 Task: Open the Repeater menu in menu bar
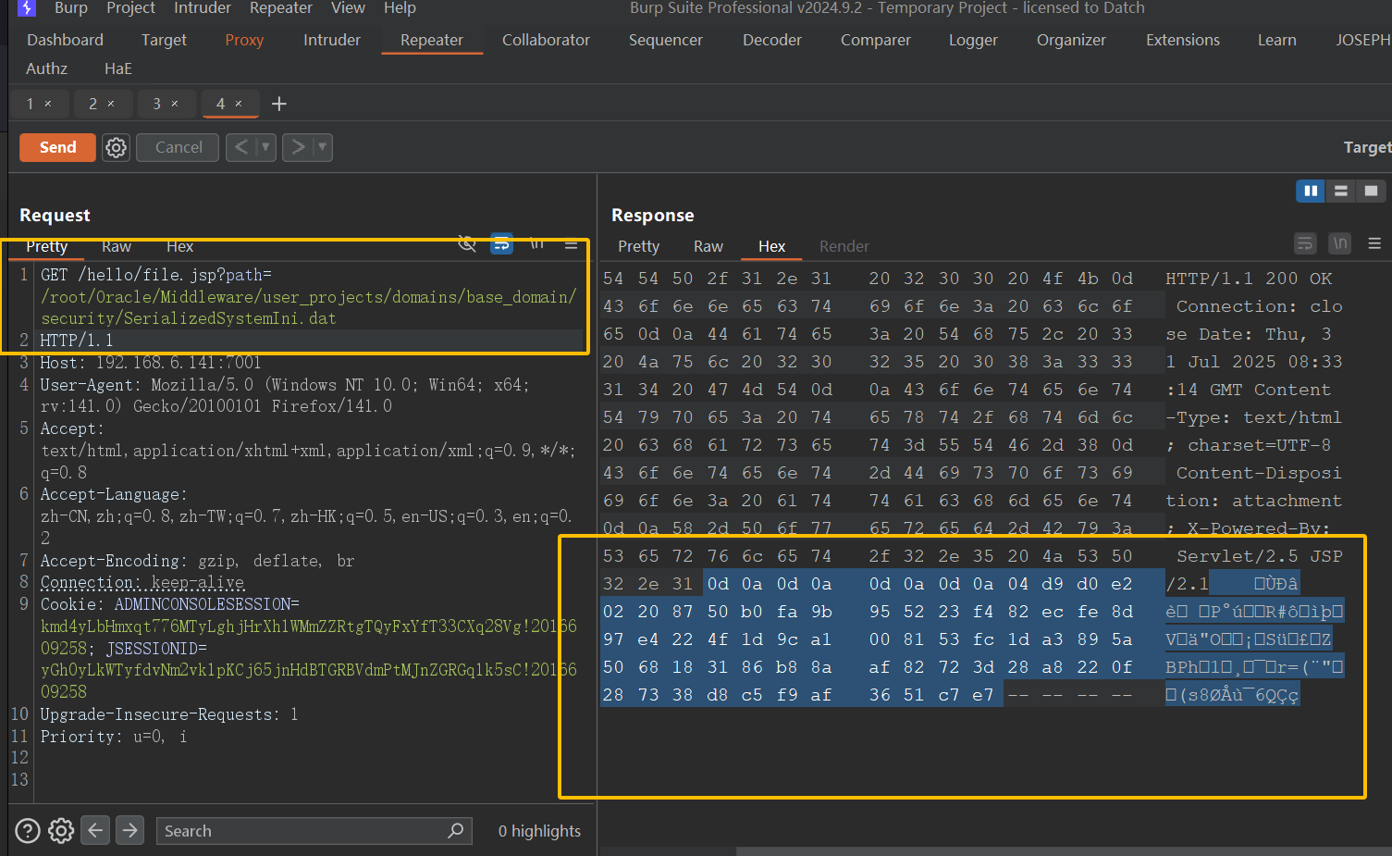pos(281,7)
